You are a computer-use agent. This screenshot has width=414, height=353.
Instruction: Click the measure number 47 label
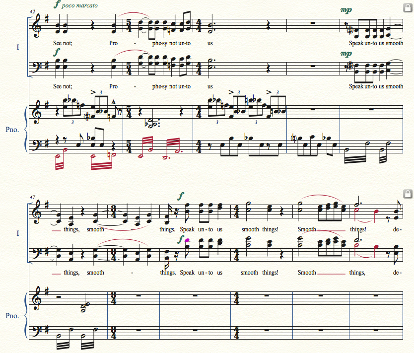pos(32,197)
